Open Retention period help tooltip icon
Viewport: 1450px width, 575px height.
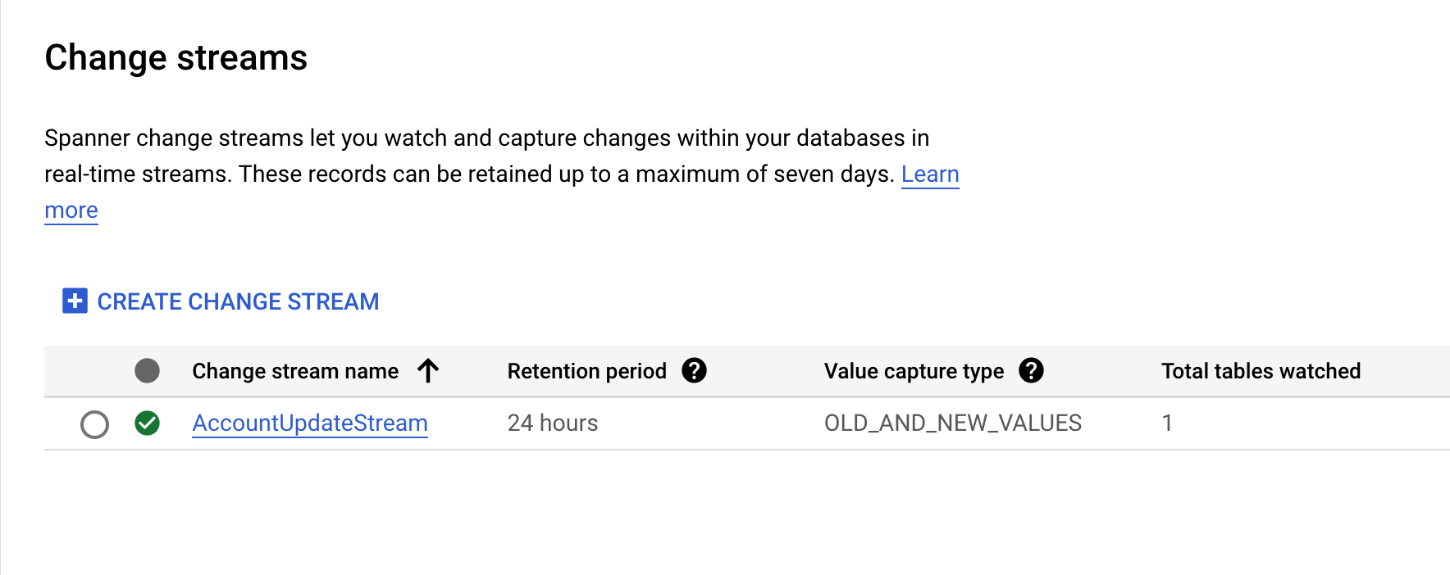pos(694,371)
